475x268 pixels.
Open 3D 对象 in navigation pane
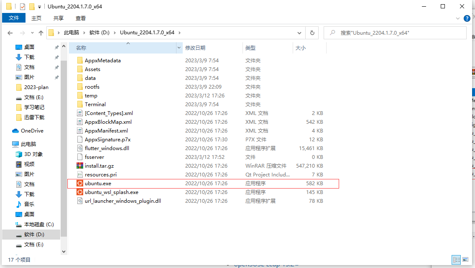29,154
